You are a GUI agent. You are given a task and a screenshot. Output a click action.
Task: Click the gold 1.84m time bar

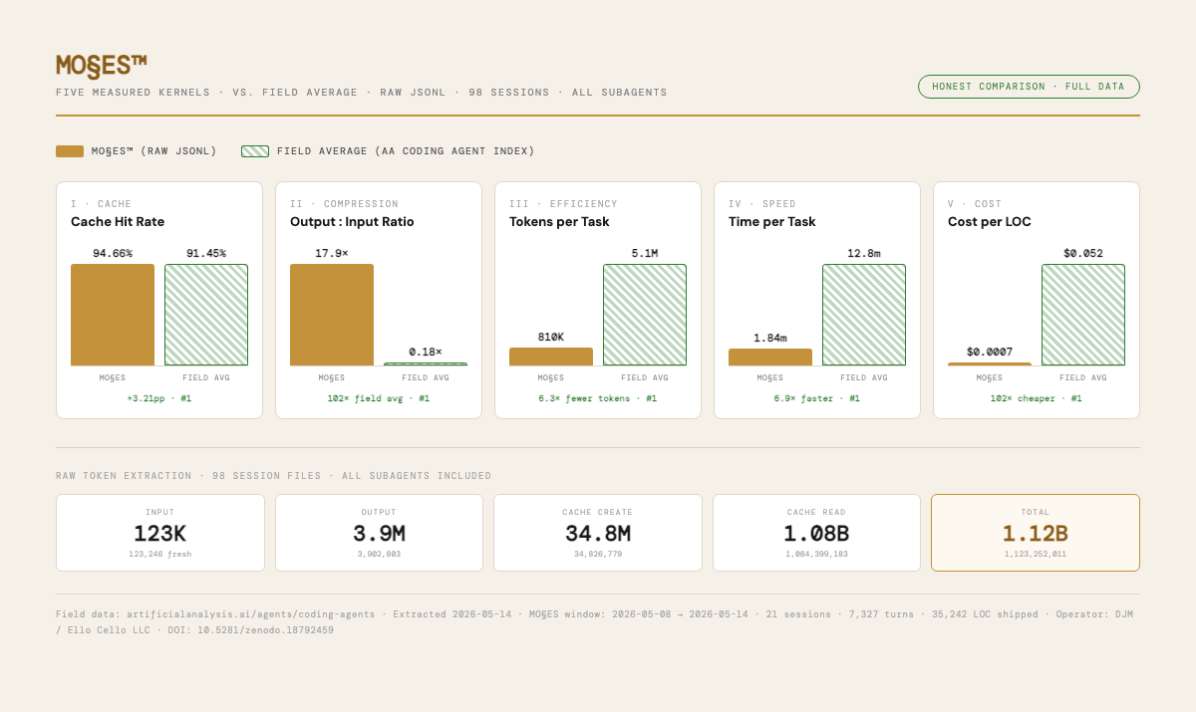[x=770, y=357]
